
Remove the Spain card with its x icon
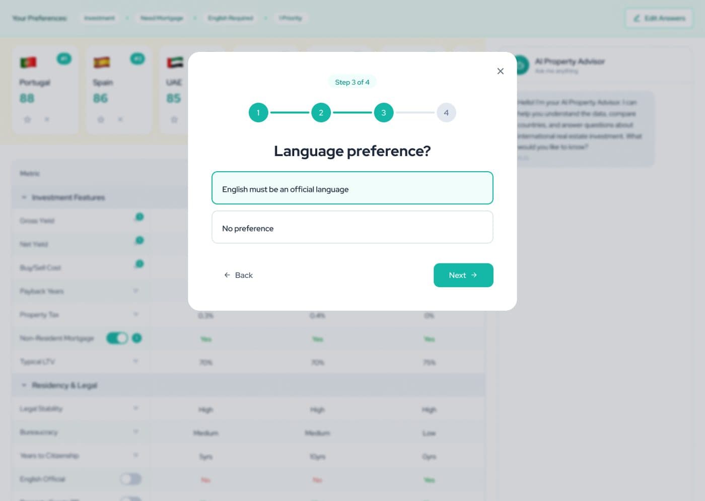120,119
